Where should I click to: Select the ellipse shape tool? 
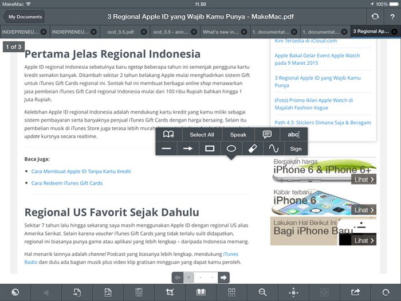point(231,148)
